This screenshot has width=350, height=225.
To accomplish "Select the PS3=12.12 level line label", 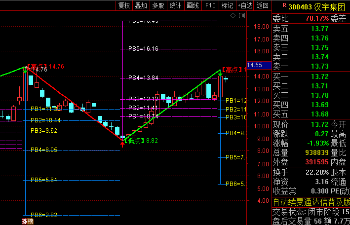I will 143,99.
